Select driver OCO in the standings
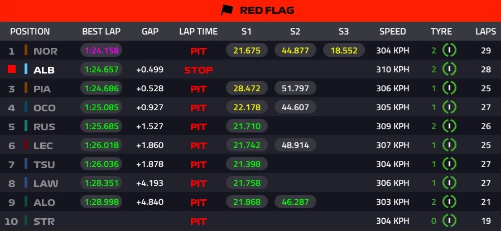 click(x=45, y=107)
